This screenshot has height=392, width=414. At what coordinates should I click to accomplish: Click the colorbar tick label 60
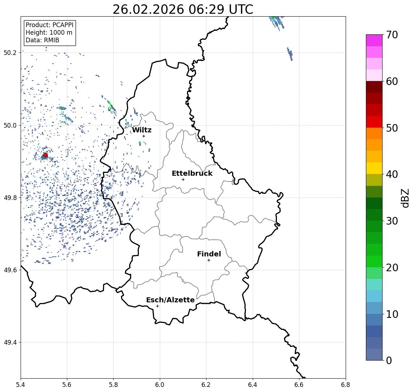(392, 81)
